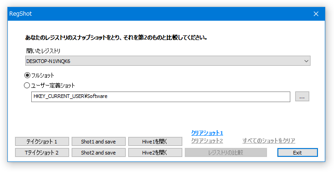Click the Shot1 and save button
Screen dimensions: 334x172
pyautogui.click(x=98, y=142)
